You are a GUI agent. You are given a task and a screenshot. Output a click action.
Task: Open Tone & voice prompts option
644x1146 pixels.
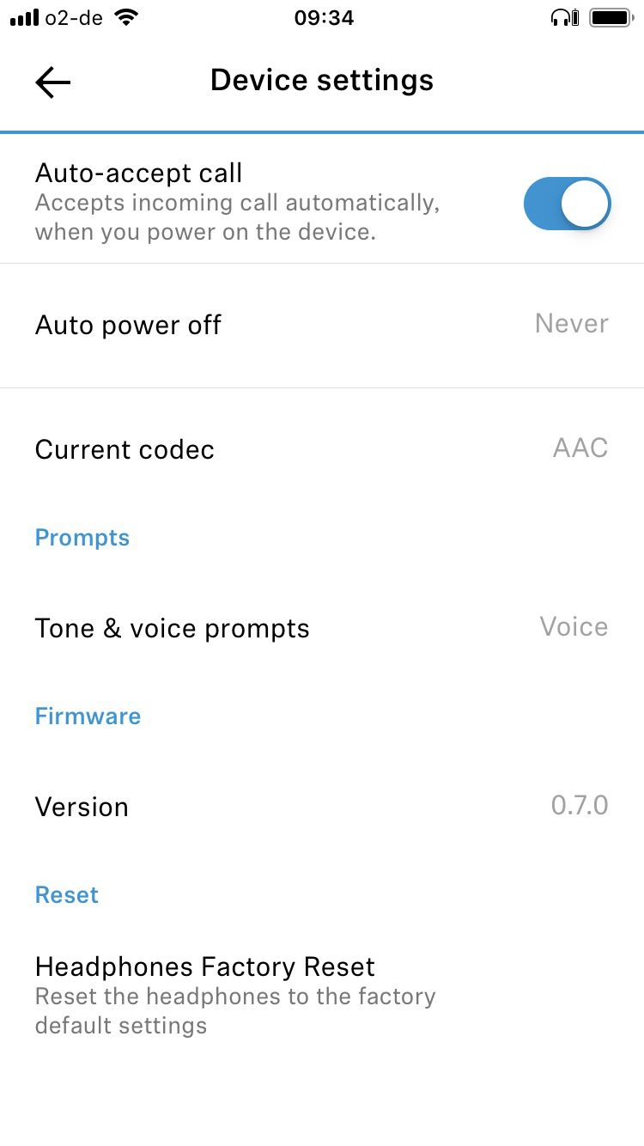[172, 628]
